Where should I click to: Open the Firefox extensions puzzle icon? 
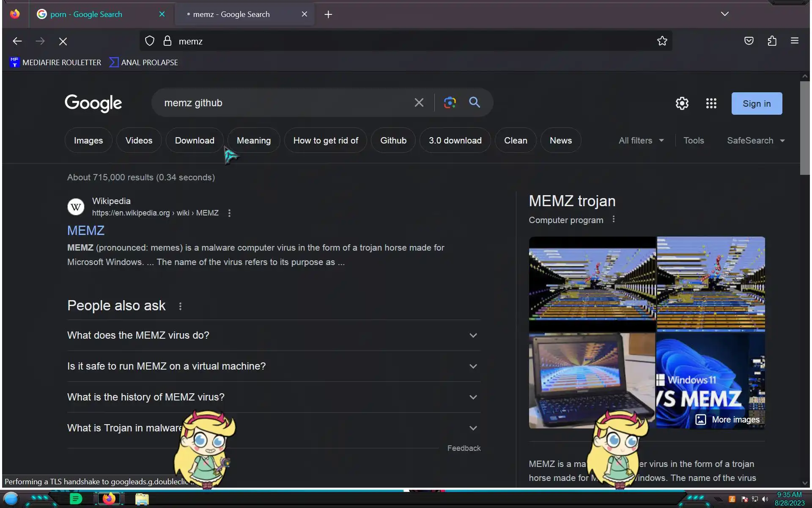point(772,41)
